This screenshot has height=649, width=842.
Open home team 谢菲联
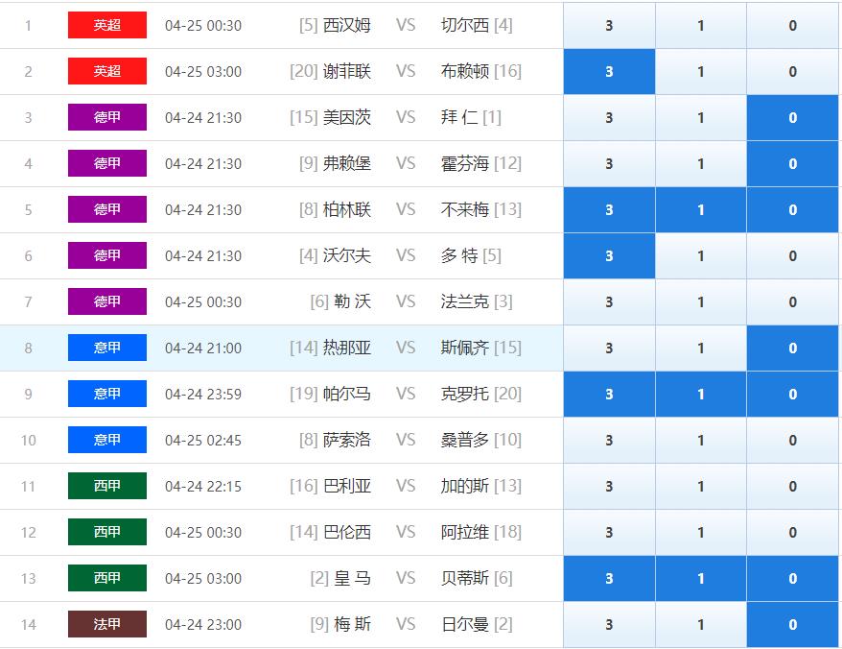pyautogui.click(x=347, y=71)
